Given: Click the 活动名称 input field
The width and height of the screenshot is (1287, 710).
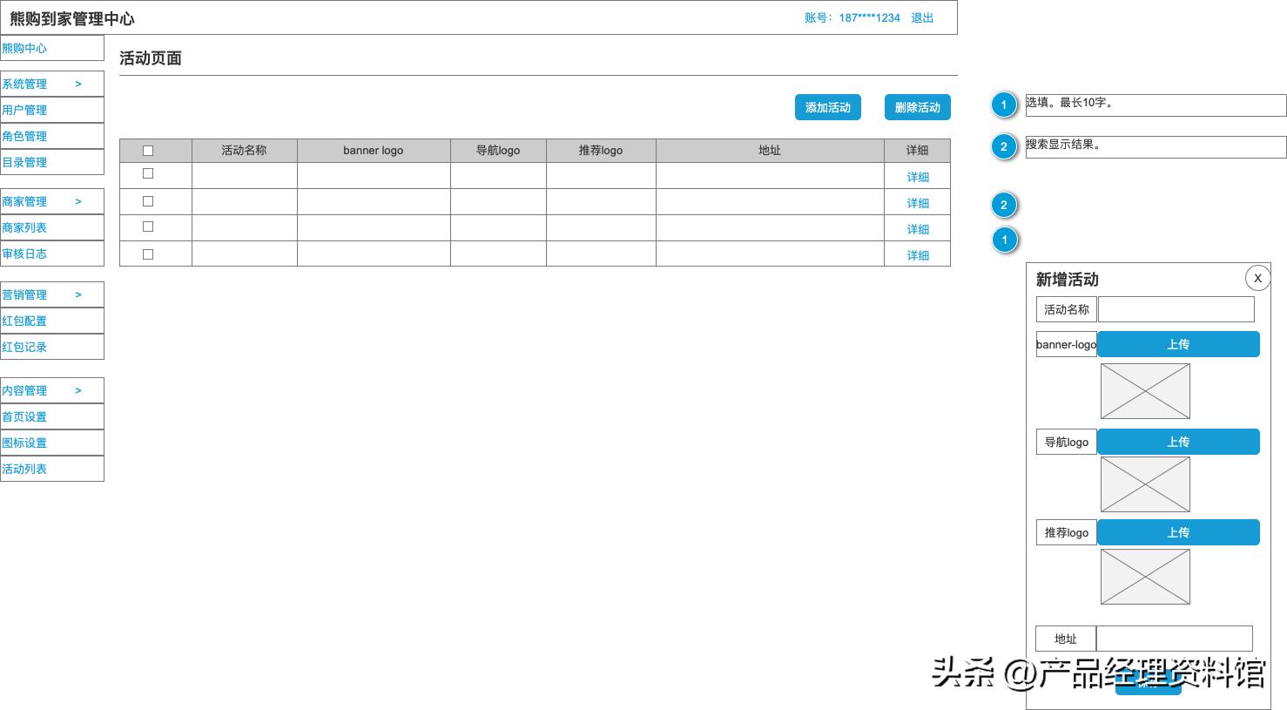Looking at the screenshot, I should coord(1176,309).
